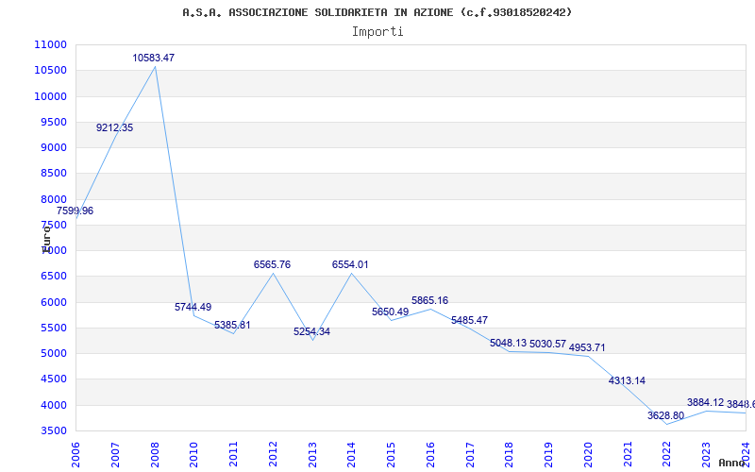
Task: Select the 4953.71 data label
Action: (587, 347)
